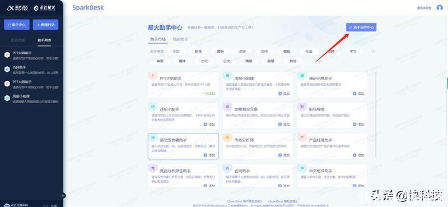This screenshot has height=207, width=448.
Task: Open the 中文邮件助手 card title
Action: coord(320,171)
